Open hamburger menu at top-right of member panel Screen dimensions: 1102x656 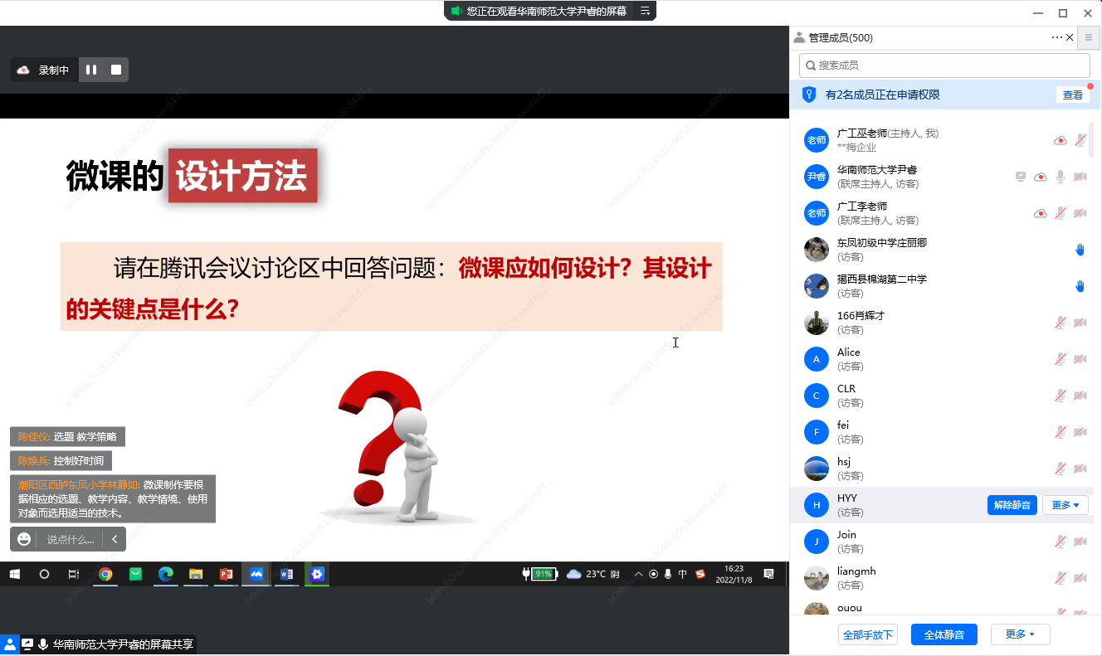[x=1089, y=37]
